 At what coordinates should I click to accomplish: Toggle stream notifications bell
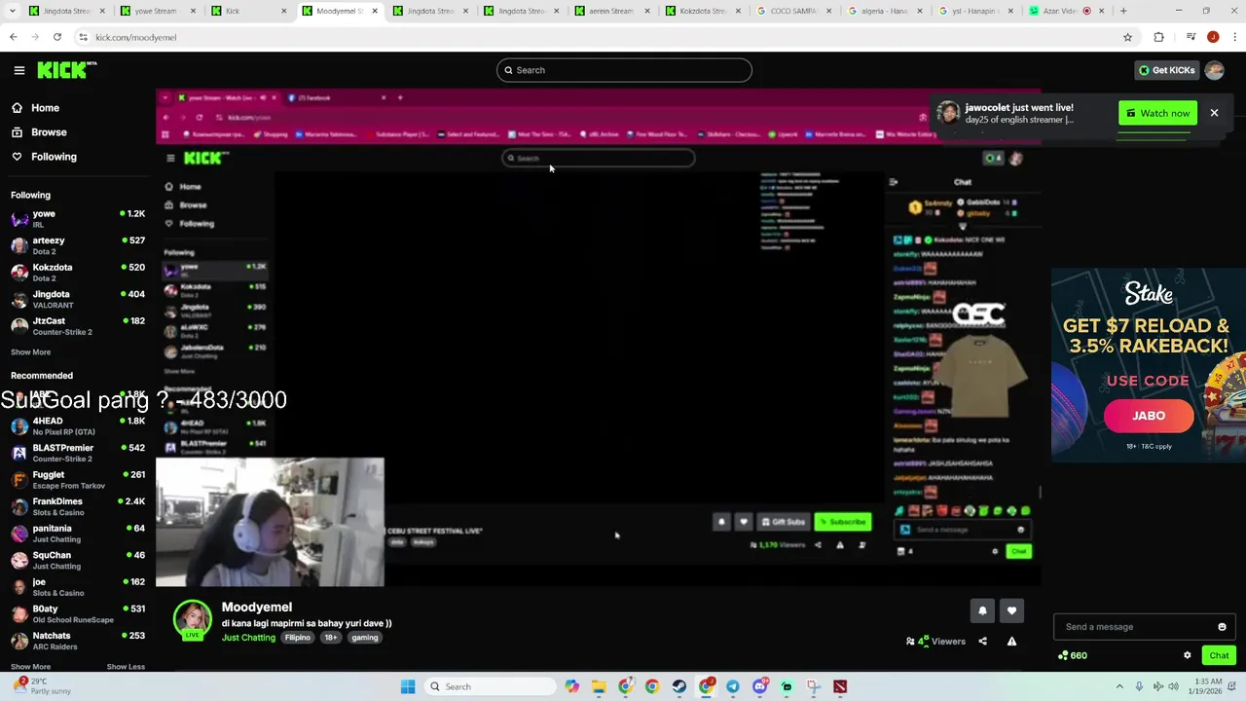pyautogui.click(x=982, y=610)
